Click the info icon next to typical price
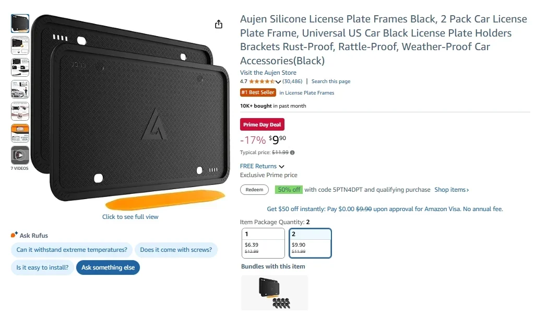The width and height of the screenshot is (535, 314). [x=293, y=153]
